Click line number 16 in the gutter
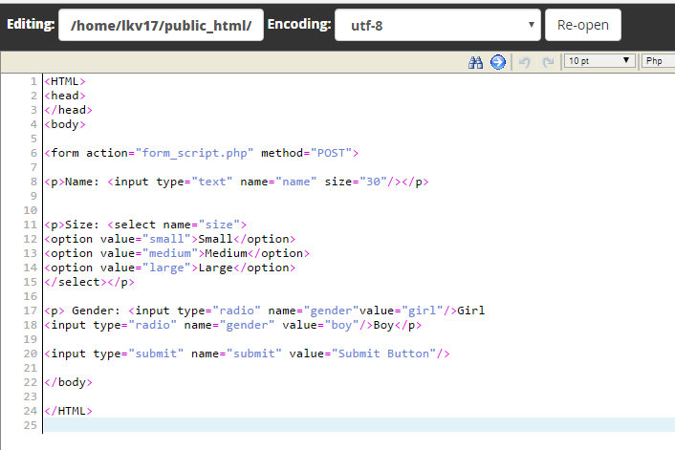 [x=31, y=296]
